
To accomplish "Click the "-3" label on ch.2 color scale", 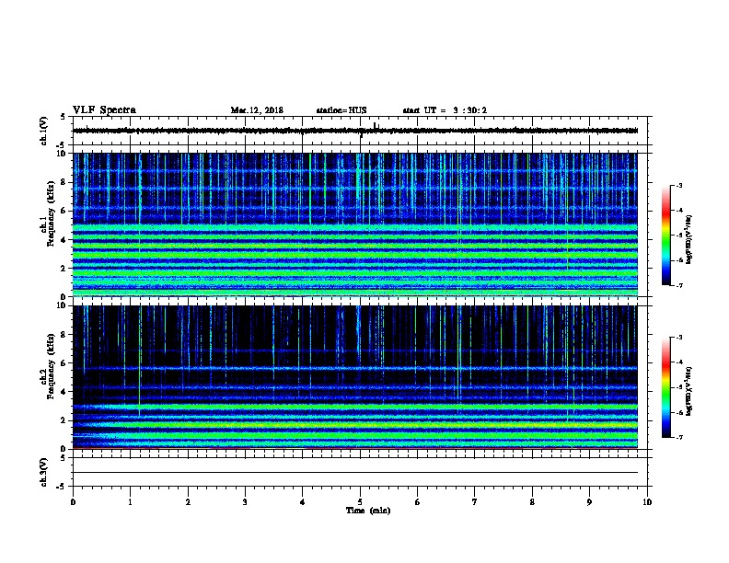I will point(679,338).
